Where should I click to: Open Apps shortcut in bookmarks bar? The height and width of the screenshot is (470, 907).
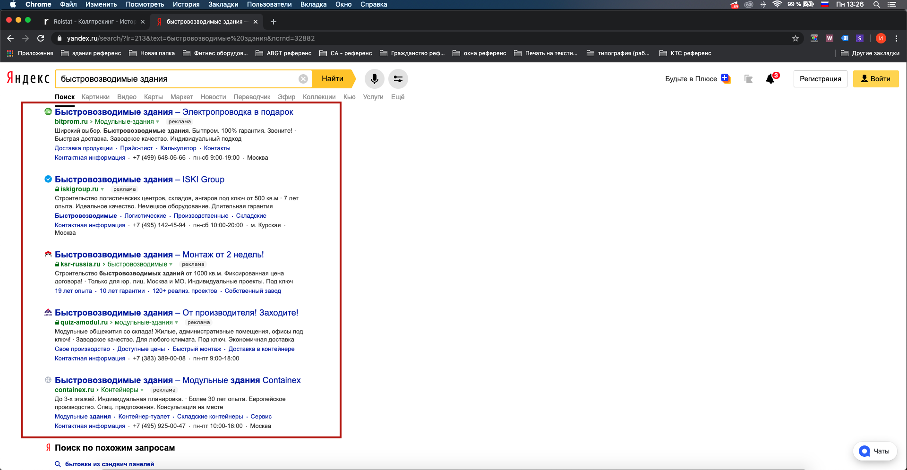pyautogui.click(x=30, y=53)
